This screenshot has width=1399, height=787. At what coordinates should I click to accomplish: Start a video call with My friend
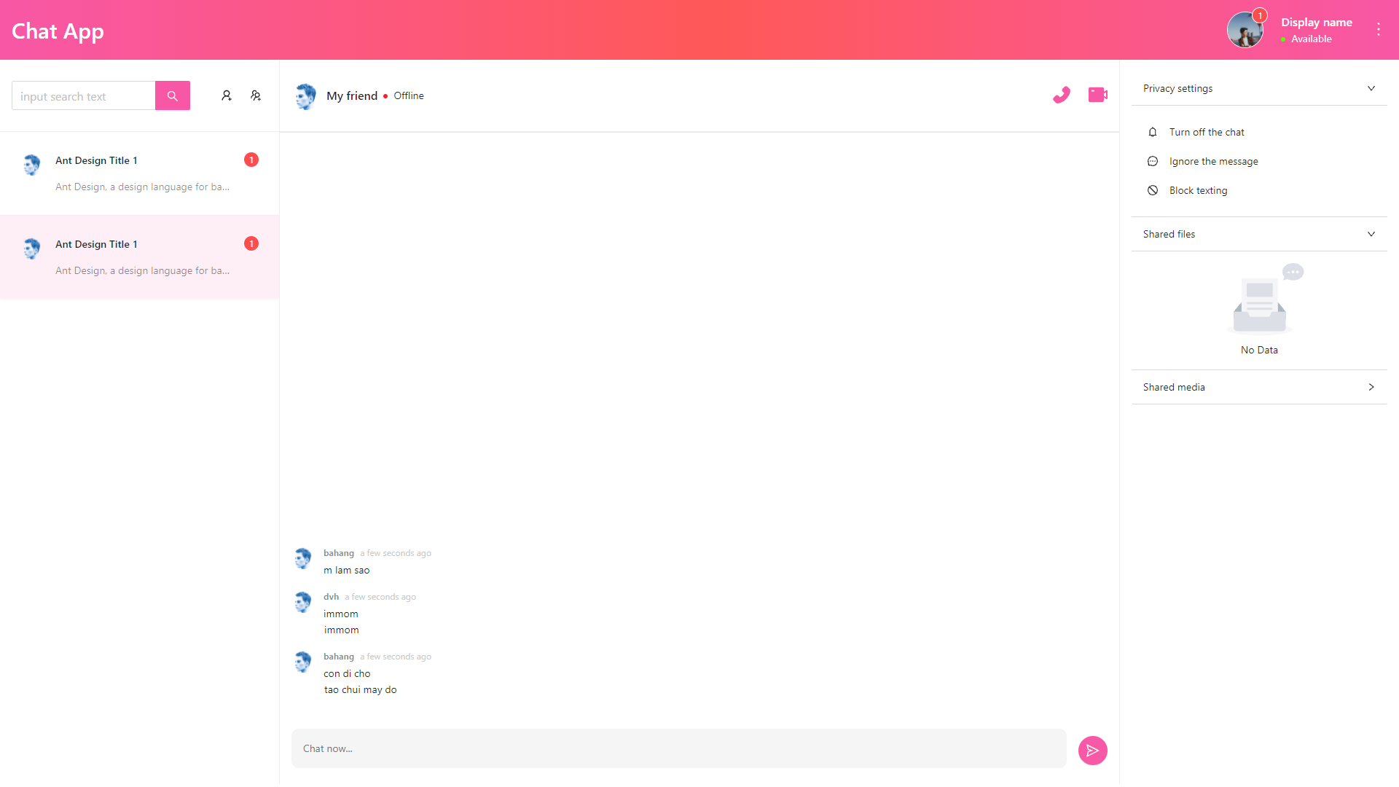1098,95
